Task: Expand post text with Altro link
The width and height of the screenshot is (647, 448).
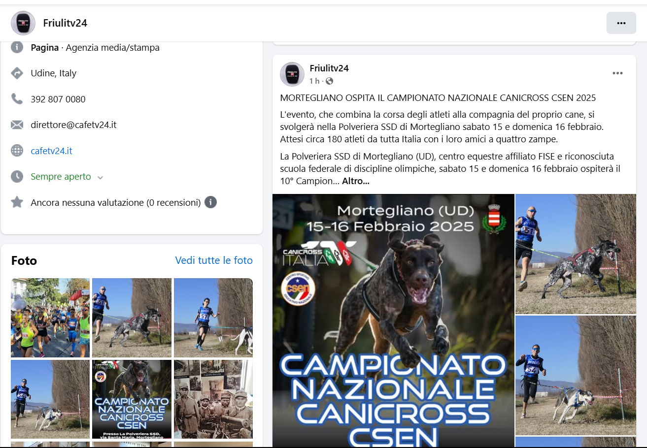Action: [356, 181]
